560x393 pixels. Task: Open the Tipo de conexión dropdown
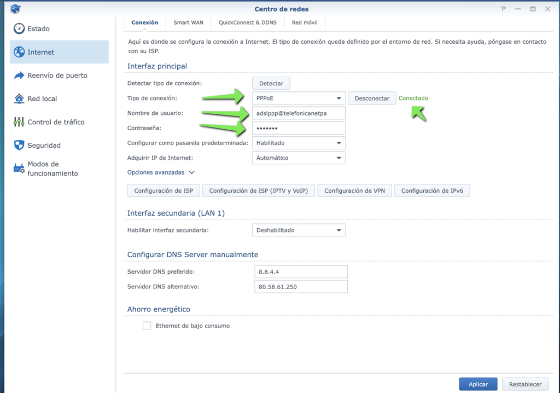point(298,97)
